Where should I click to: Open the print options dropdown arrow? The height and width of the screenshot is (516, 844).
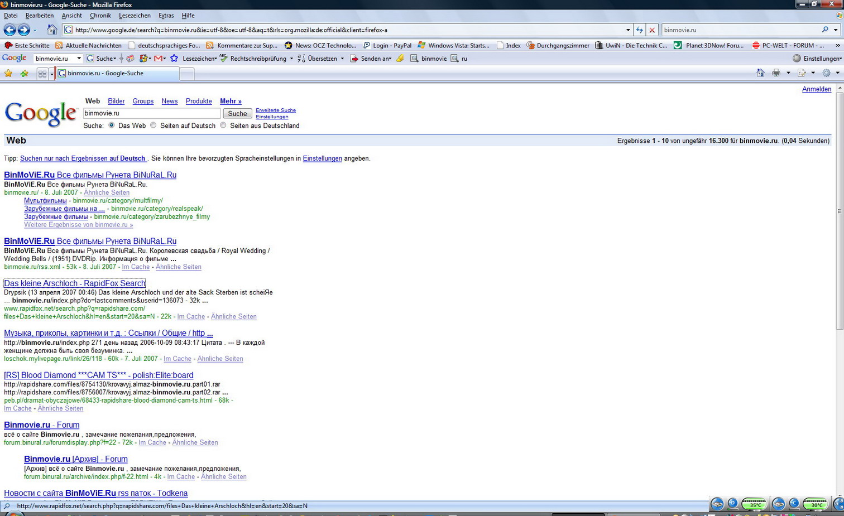[788, 73]
